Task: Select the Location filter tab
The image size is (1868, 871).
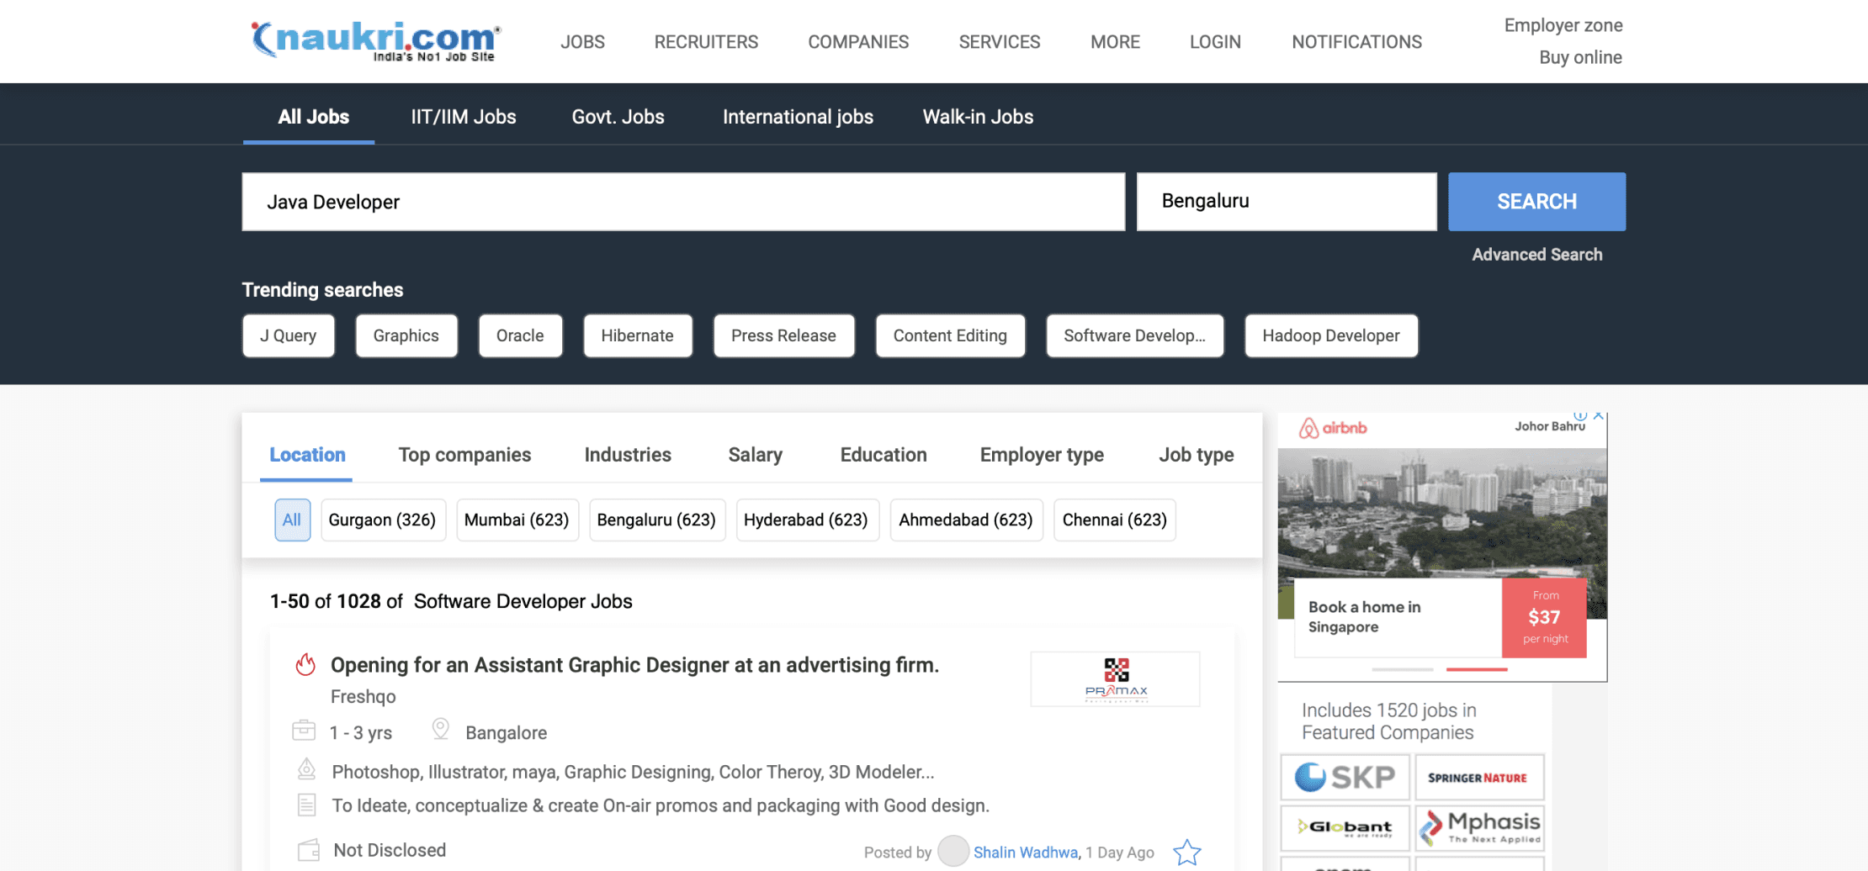Action: [x=307, y=455]
